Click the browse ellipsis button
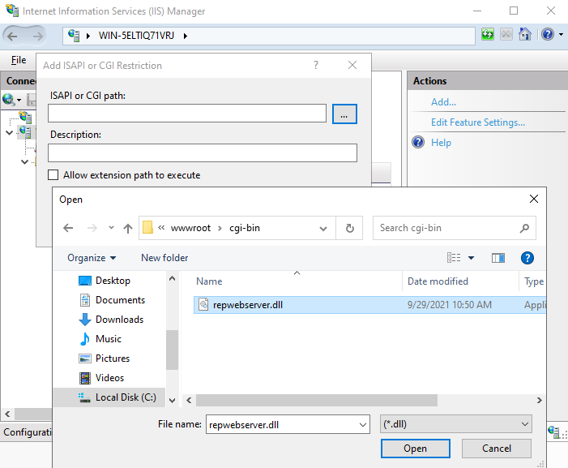Viewport: 568px width, 468px height. 344,115
